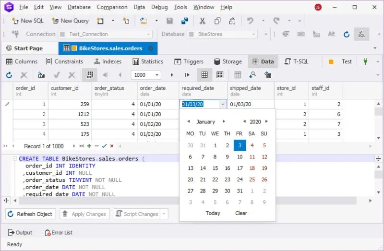This screenshot has width=384, height=251.
Task: Click Today in the calendar popup
Action: tap(213, 213)
